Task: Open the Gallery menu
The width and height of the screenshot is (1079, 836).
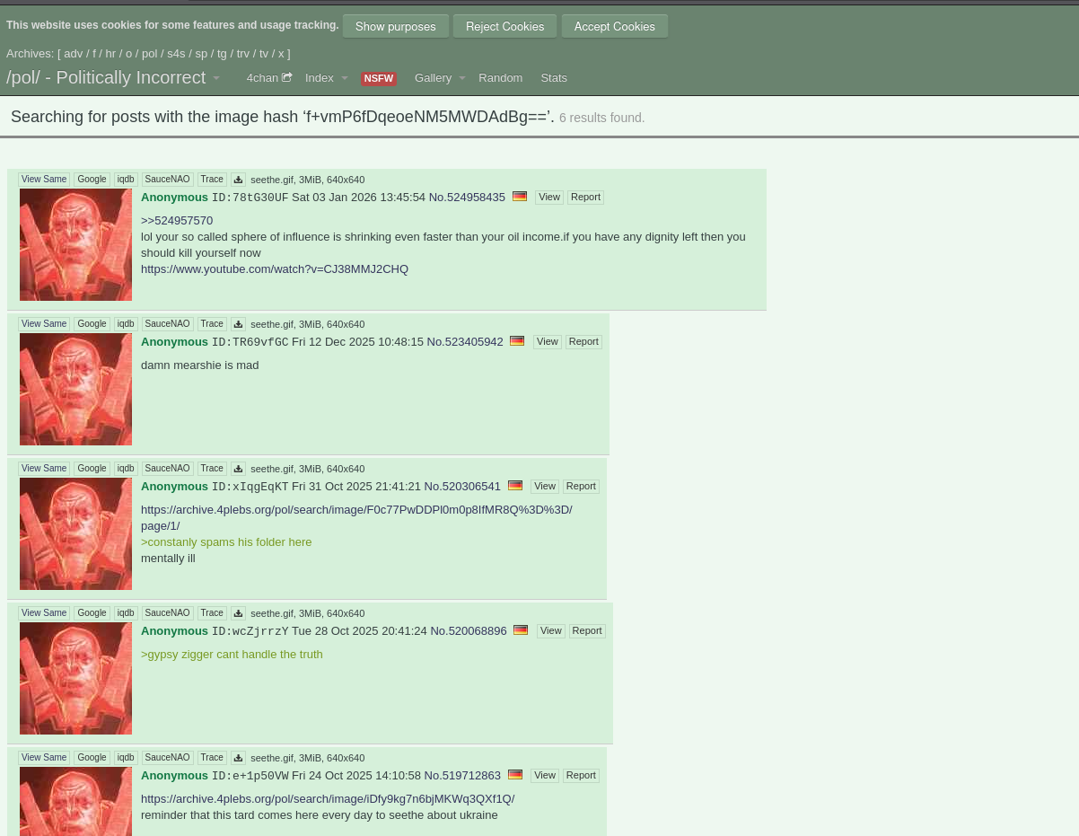Action: 433,78
